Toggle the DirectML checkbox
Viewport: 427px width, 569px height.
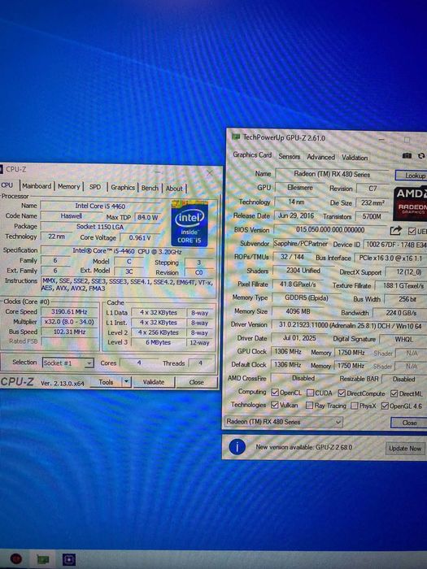tap(394, 393)
